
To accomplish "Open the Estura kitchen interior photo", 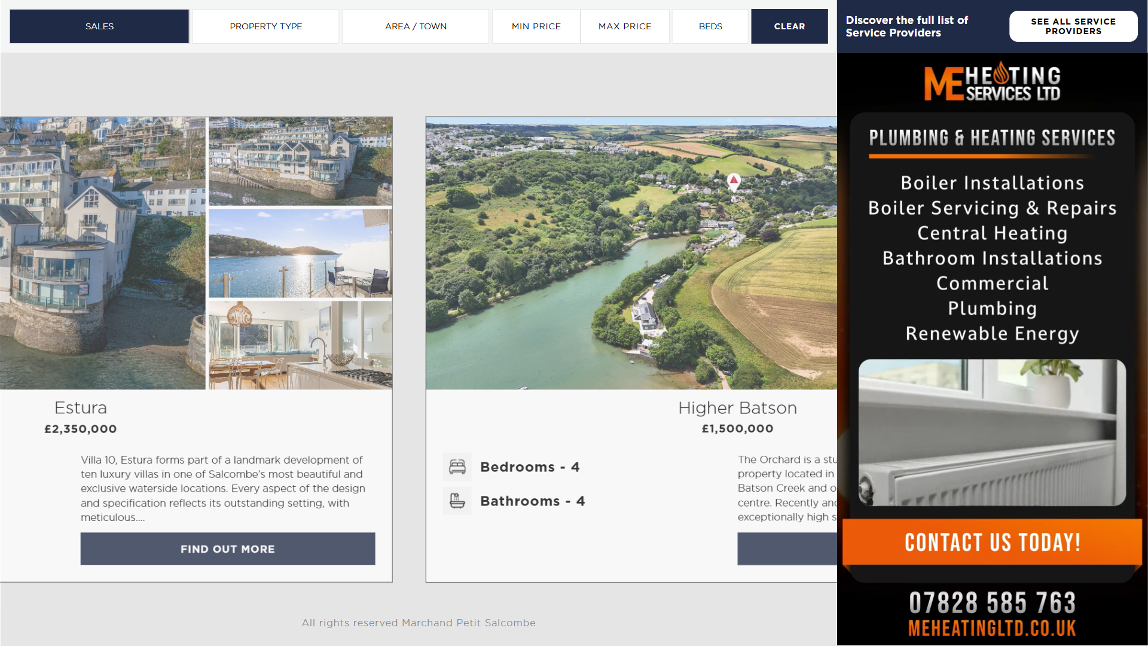I will pyautogui.click(x=300, y=345).
